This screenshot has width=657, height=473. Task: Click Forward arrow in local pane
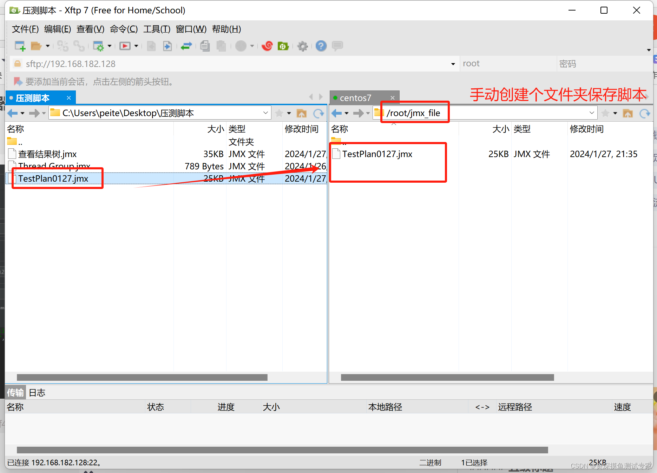(x=34, y=113)
